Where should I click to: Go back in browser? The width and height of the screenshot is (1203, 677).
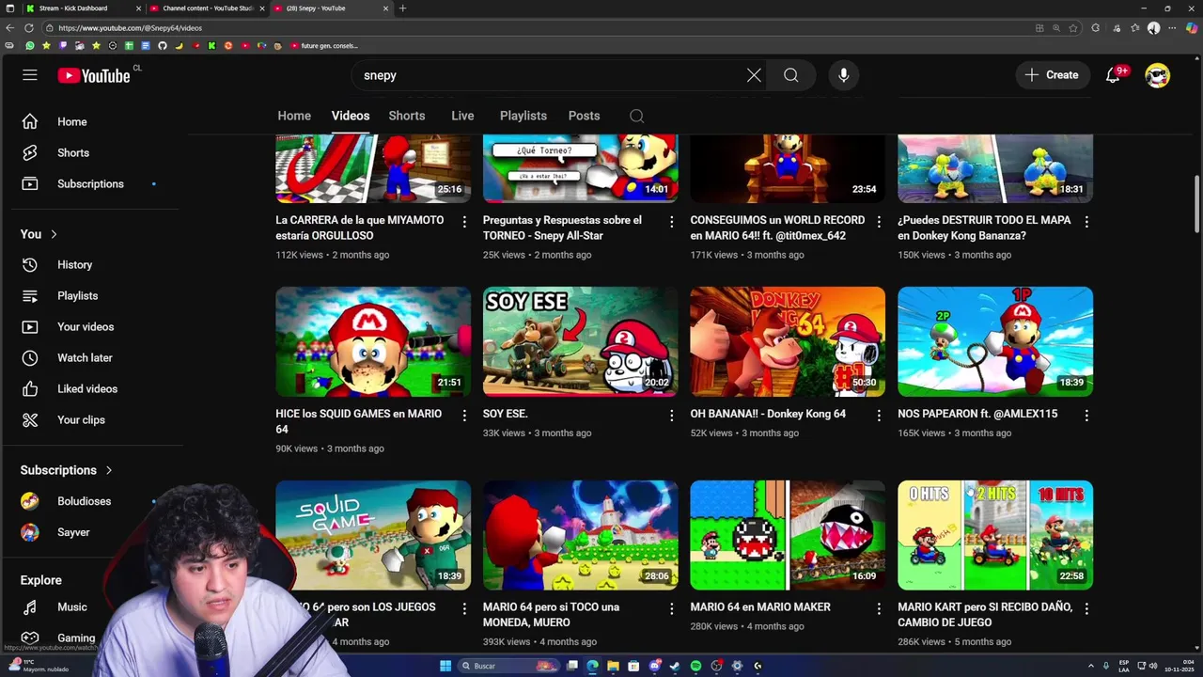click(x=9, y=28)
